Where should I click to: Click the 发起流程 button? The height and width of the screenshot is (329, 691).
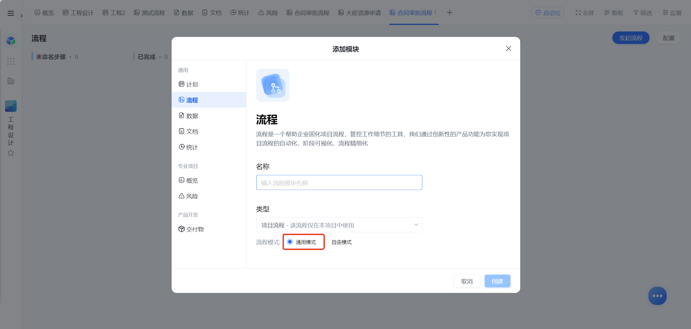[x=631, y=38]
